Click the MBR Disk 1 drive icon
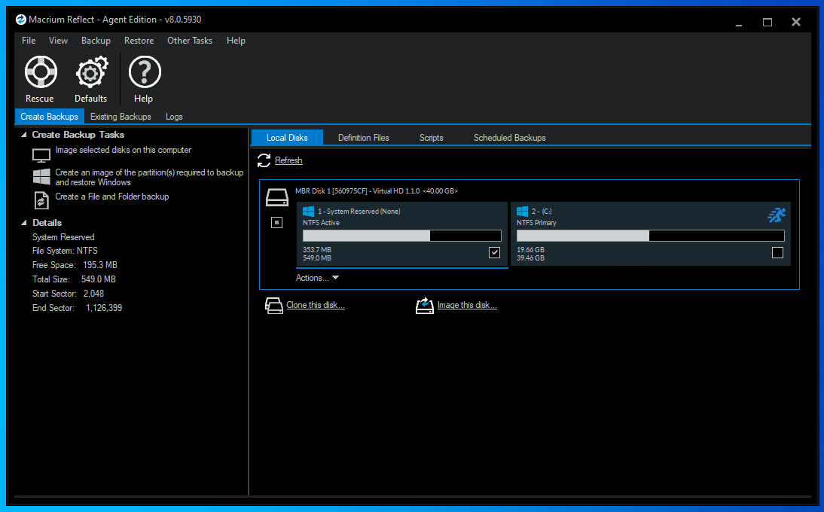 tap(277, 198)
